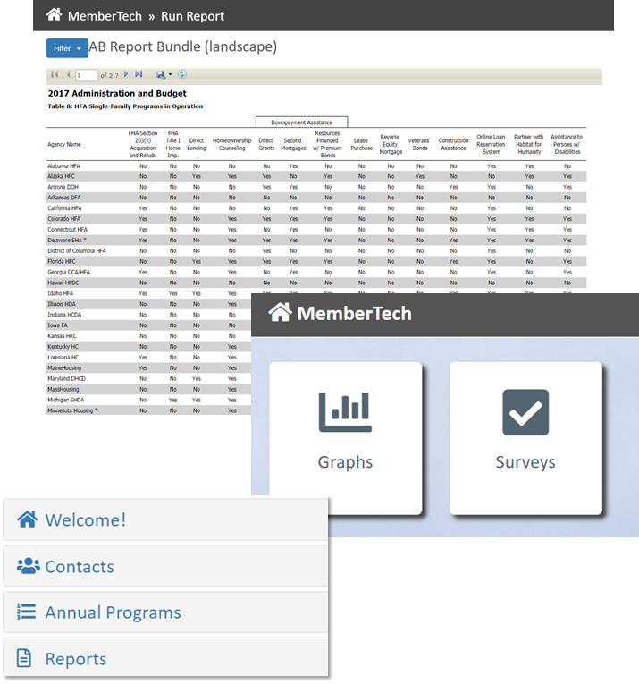Image resolution: width=639 pixels, height=684 pixels.
Task: Select the Alabama HFA row name
Action: [63, 166]
